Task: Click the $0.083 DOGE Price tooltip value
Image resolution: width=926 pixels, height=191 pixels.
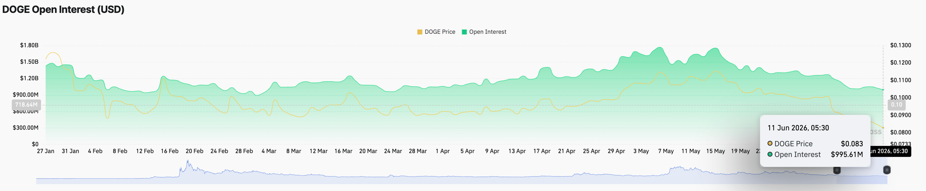Action: coord(852,144)
